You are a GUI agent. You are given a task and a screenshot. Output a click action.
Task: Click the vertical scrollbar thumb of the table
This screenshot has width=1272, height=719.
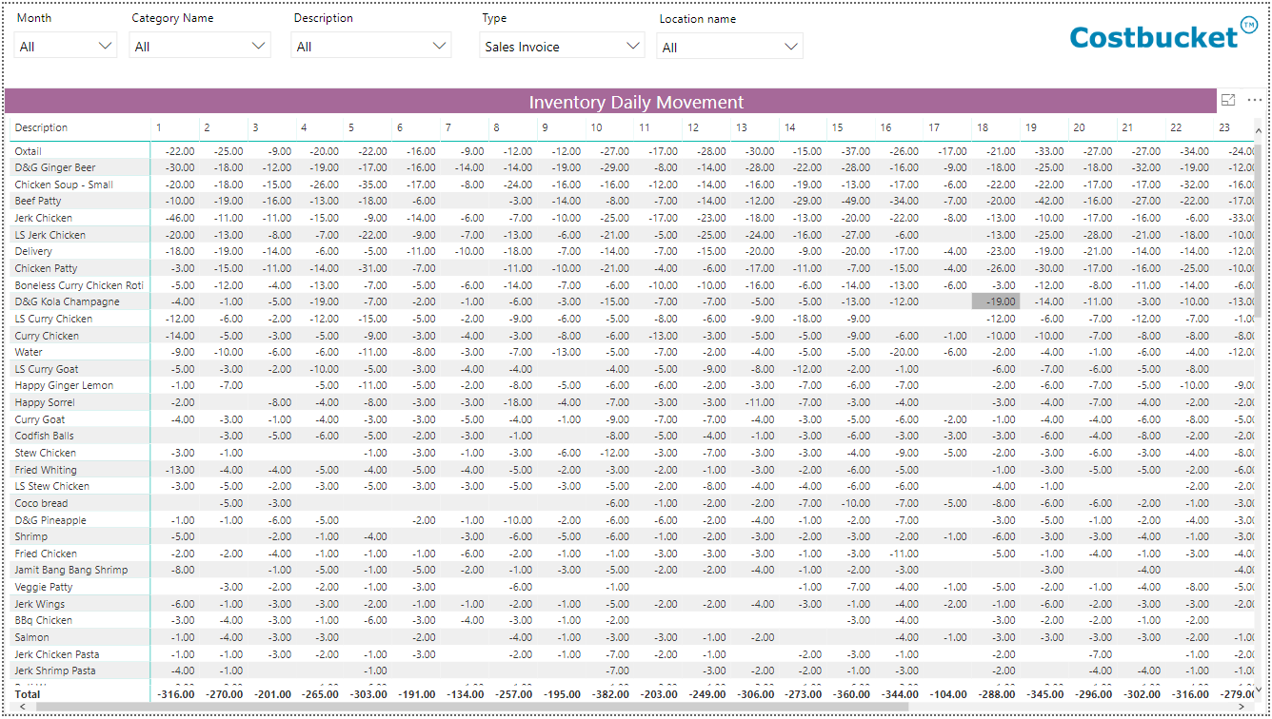(1258, 228)
